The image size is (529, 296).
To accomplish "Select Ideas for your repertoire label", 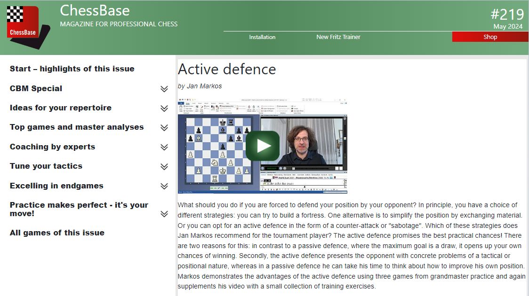I will click(x=61, y=108).
